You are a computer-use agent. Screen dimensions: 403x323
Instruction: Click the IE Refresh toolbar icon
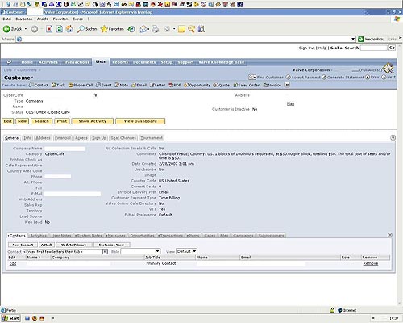(60, 29)
